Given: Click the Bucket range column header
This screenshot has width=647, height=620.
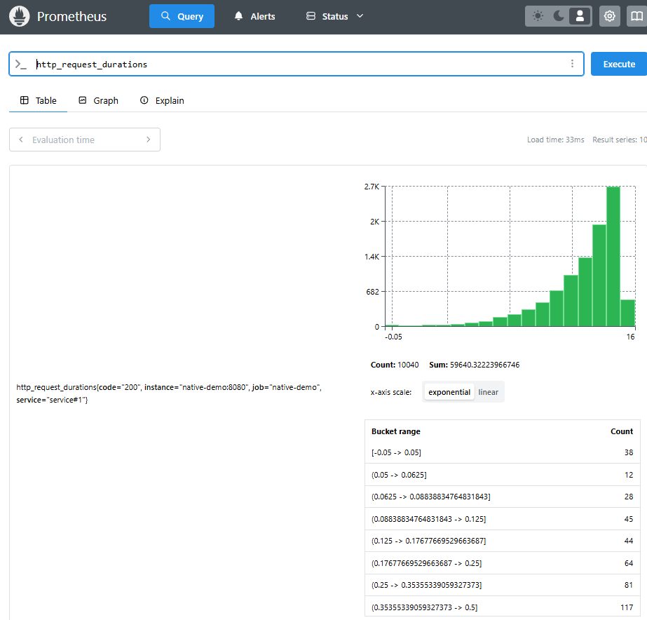Looking at the screenshot, I should (396, 431).
